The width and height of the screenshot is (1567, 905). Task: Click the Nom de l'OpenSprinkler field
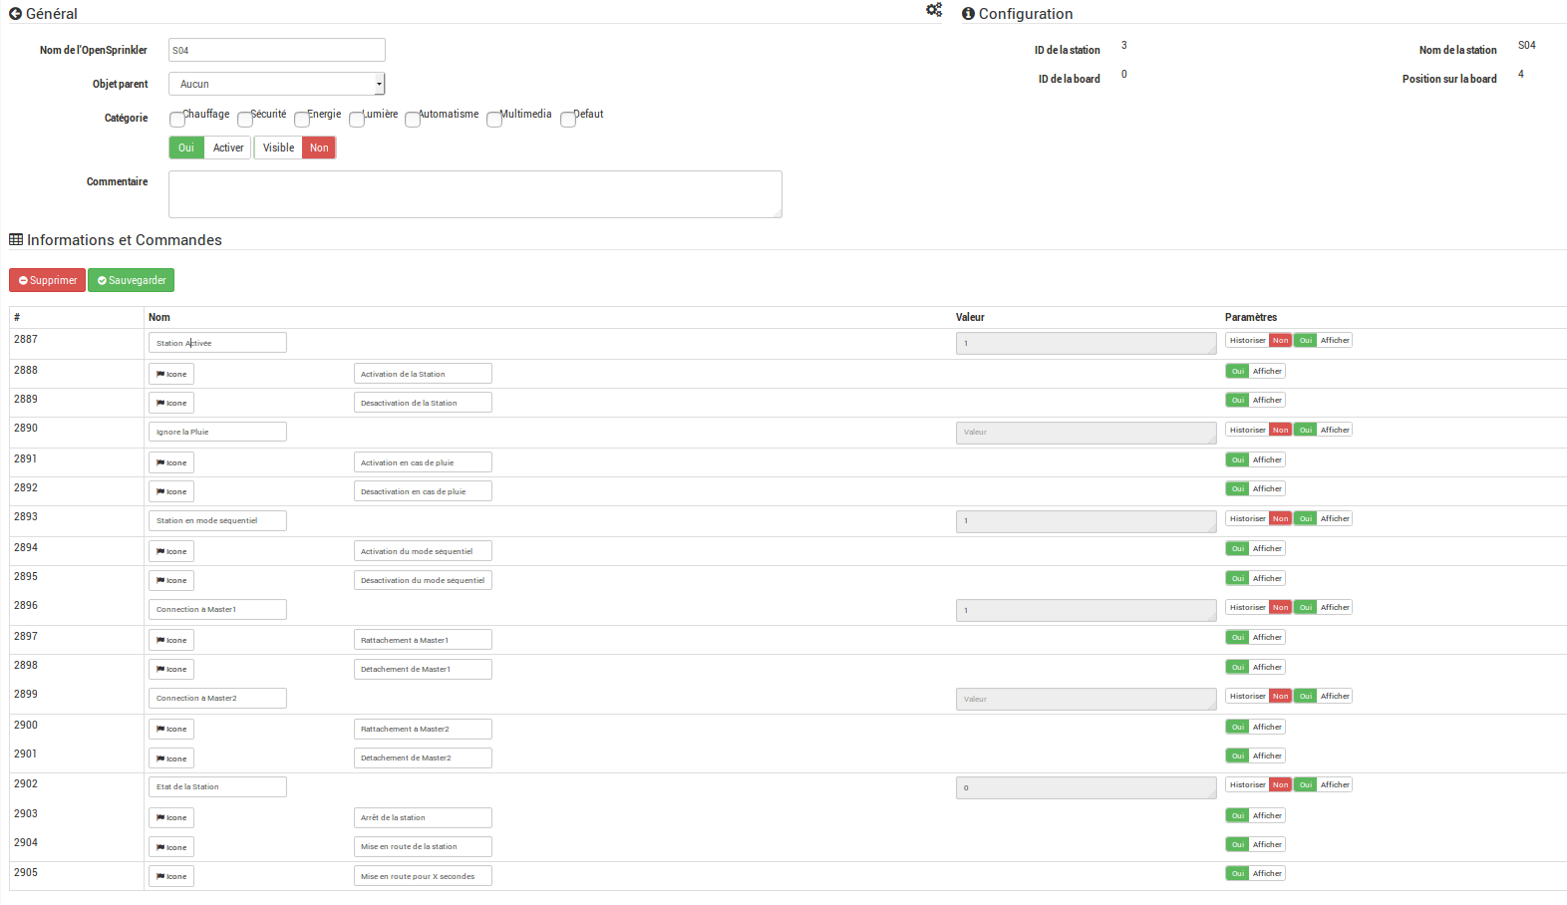pos(277,50)
